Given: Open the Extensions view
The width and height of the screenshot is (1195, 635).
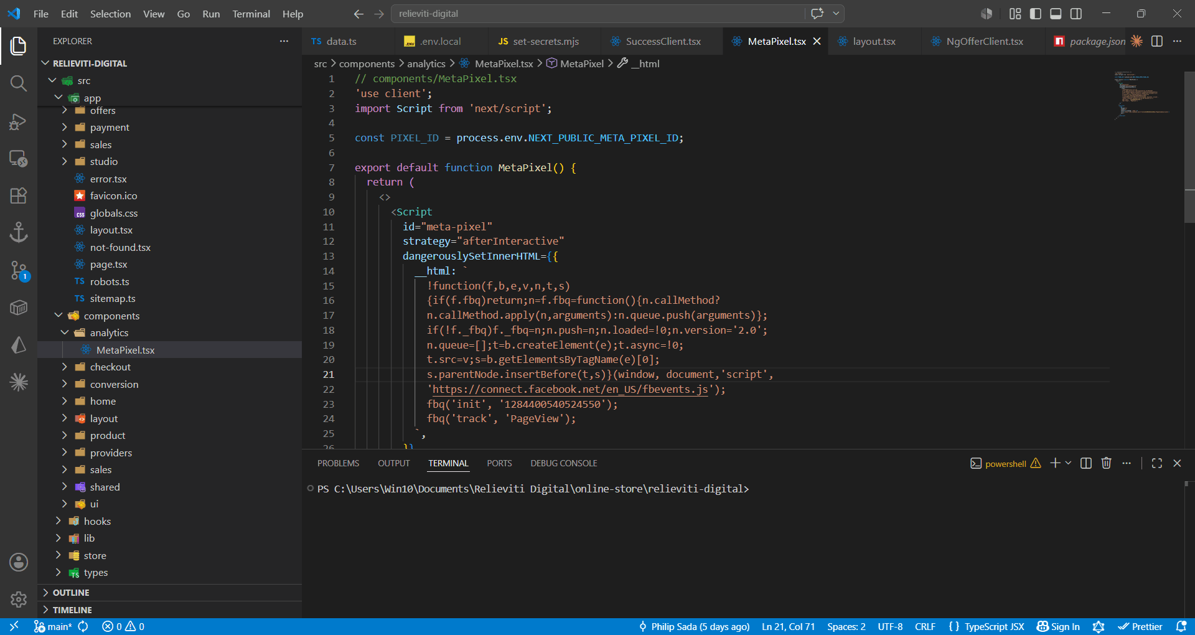Looking at the screenshot, I should [19, 195].
